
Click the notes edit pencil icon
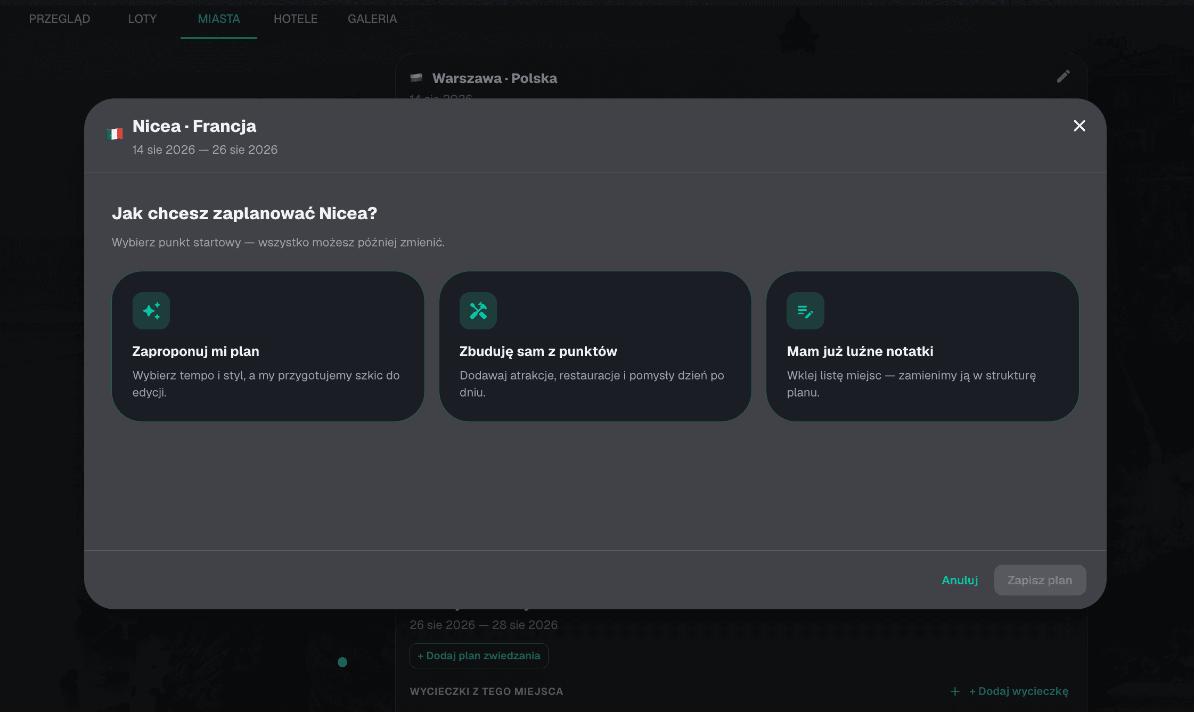pyautogui.click(x=805, y=311)
